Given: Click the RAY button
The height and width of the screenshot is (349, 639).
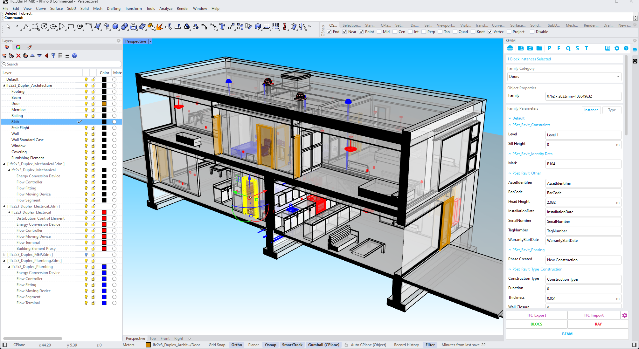Looking at the screenshot, I should (x=598, y=324).
